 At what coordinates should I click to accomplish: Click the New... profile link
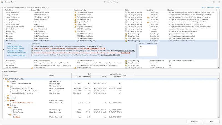(x=203, y=7)
